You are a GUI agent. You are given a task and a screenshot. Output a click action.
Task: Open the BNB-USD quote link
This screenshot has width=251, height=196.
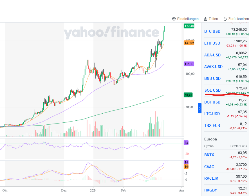coord(212,79)
